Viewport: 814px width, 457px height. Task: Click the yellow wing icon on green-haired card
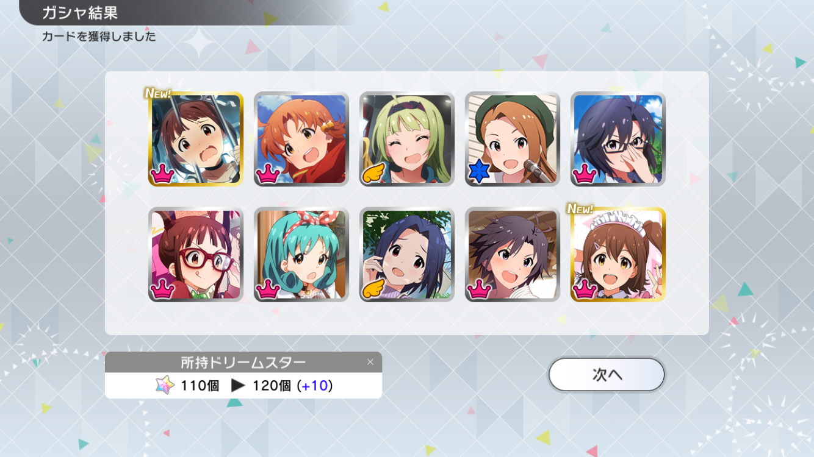(x=374, y=174)
